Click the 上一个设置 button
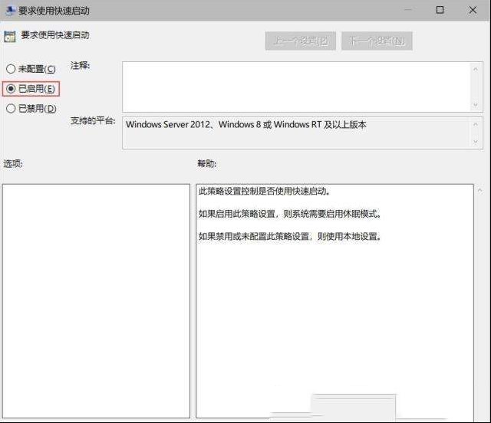Image resolution: width=491 pixels, height=423 pixels. [300, 41]
